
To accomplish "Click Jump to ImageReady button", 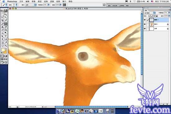I will (x=4, y=62).
